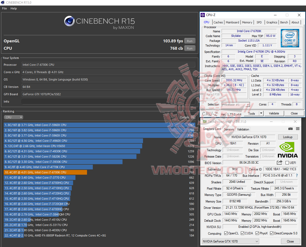Viewport: 306px width, 247px height.
Task: Switch to the Memory tab in CPU-Z
Action: tap(247, 22)
